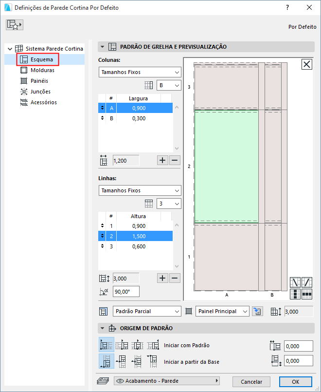
Task: Select third vertical pattern start option
Action: click(x=138, y=361)
